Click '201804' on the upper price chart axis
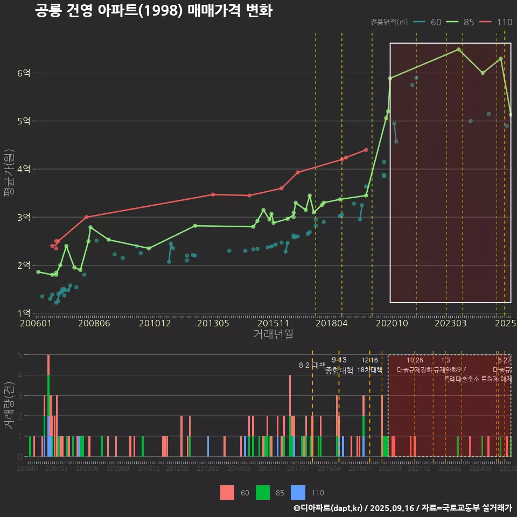 (x=332, y=323)
